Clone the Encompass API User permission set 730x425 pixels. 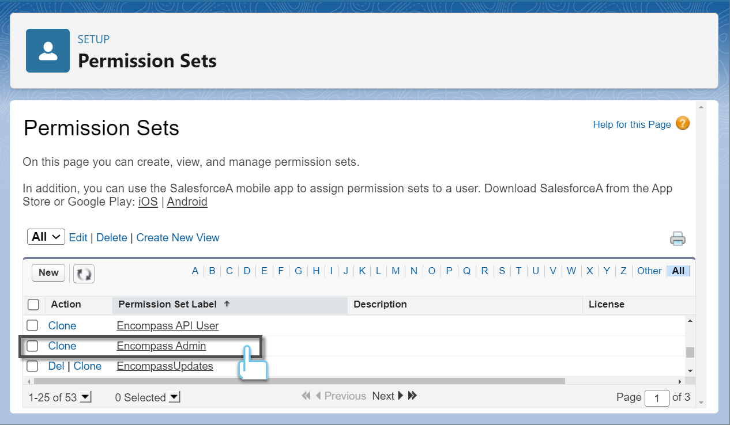(x=62, y=326)
